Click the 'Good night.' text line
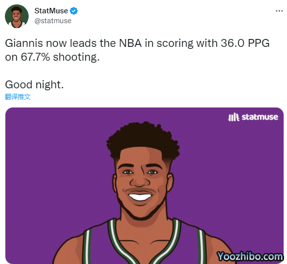The width and height of the screenshot is (287, 264). click(35, 85)
